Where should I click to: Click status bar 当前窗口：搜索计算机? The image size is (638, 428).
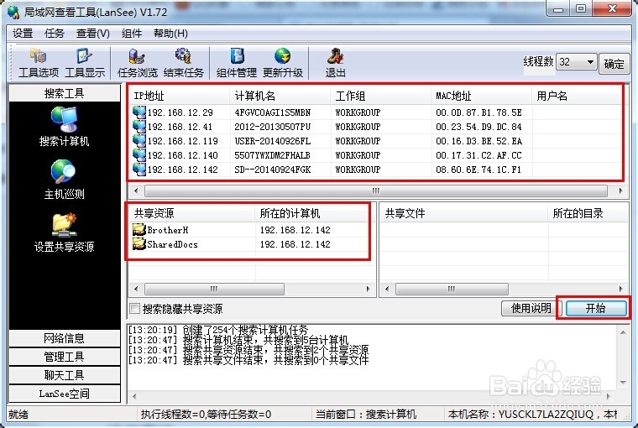pos(366,415)
